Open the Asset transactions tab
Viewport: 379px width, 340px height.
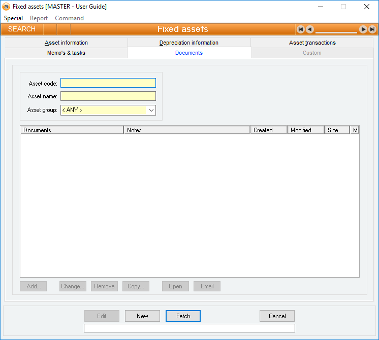tap(312, 43)
